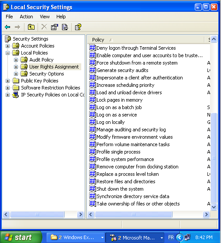221x243 pixels.
Task: Sort by the Policy column header
Action: (145, 40)
